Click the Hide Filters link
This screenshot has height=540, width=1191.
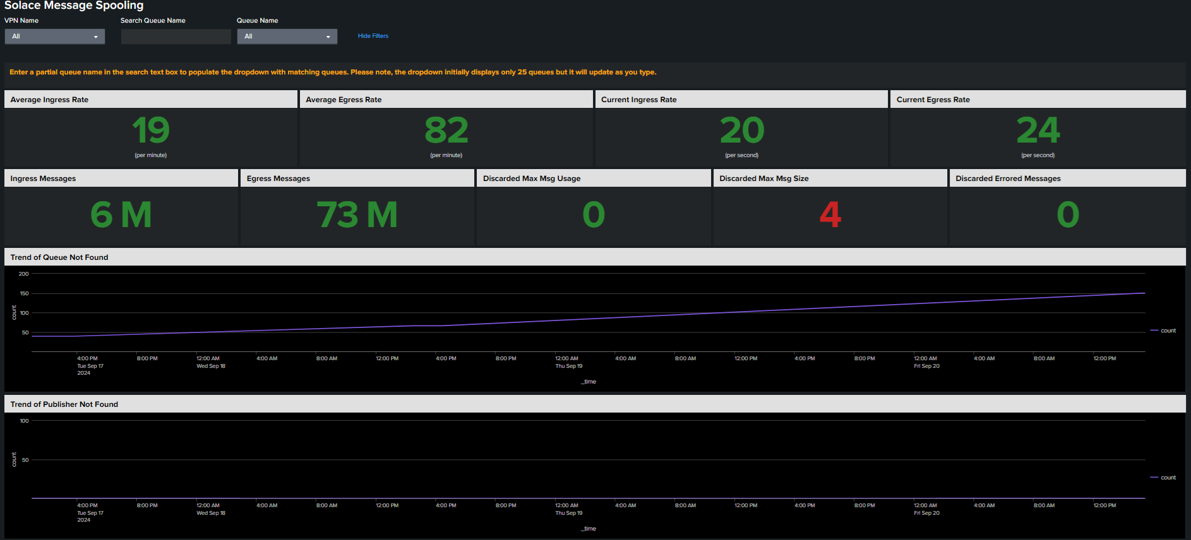(373, 36)
